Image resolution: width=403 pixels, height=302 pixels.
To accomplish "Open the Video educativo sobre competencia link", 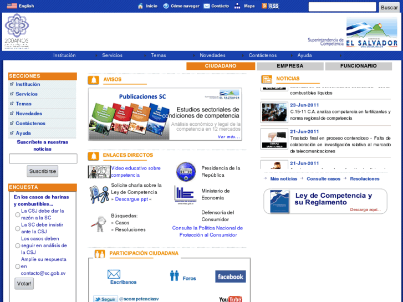I will (136, 172).
